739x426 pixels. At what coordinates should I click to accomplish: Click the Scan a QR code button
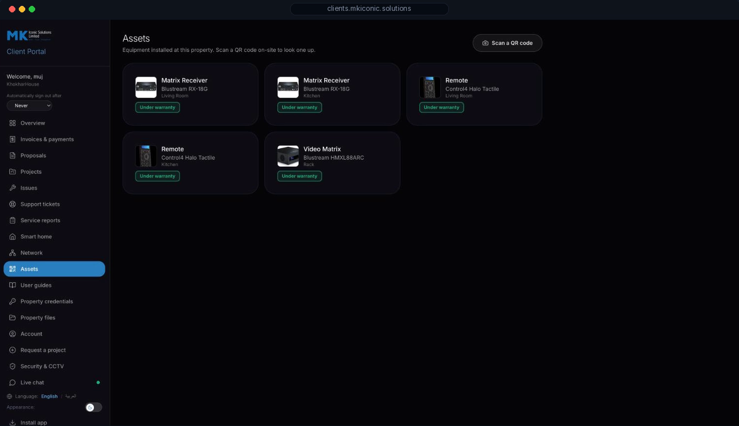[x=507, y=43]
